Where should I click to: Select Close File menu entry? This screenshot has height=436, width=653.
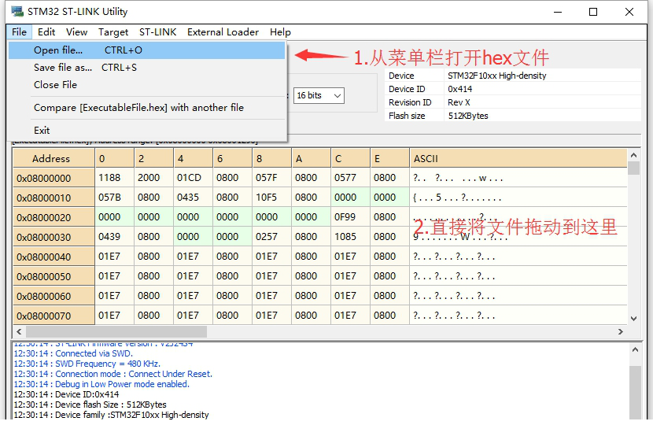coord(146,85)
